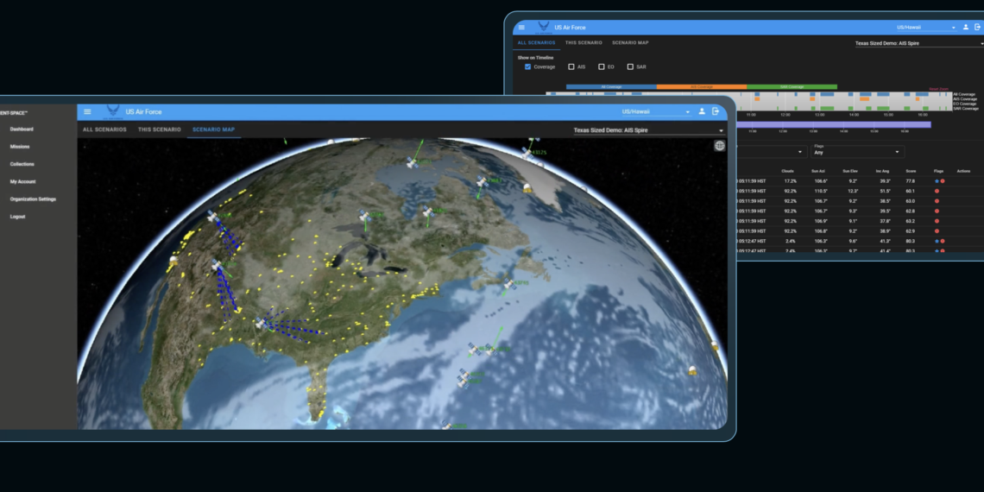
Task: Sort table by Sun Elev column header
Action: [x=850, y=171]
